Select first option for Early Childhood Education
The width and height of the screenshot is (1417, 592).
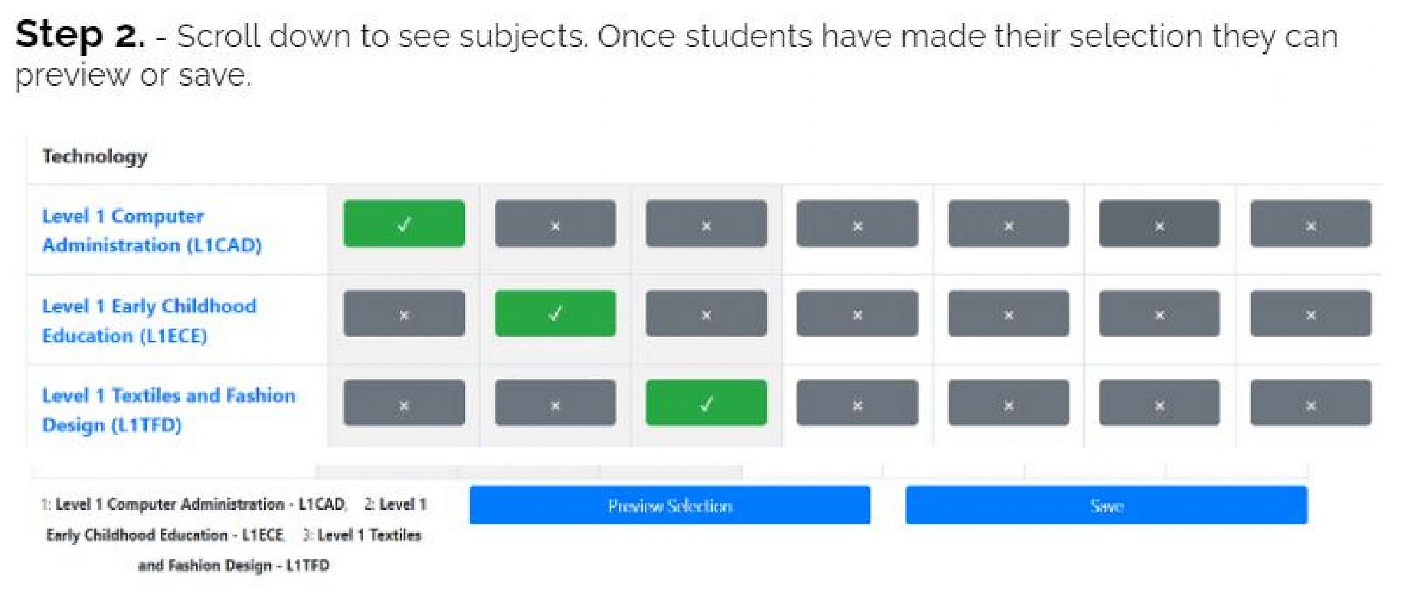[x=404, y=313]
